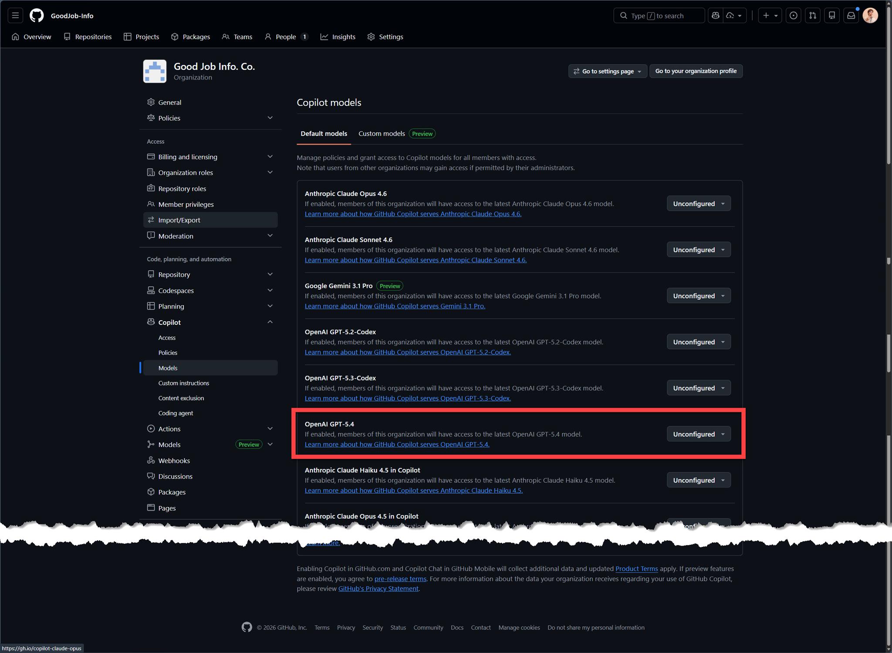Open Unconfigured dropdown for OpenAI GPT-5.4
The image size is (892, 653).
[698, 434]
